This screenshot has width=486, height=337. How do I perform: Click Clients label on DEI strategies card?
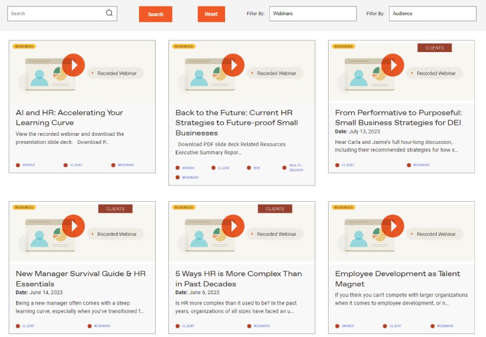pos(435,48)
